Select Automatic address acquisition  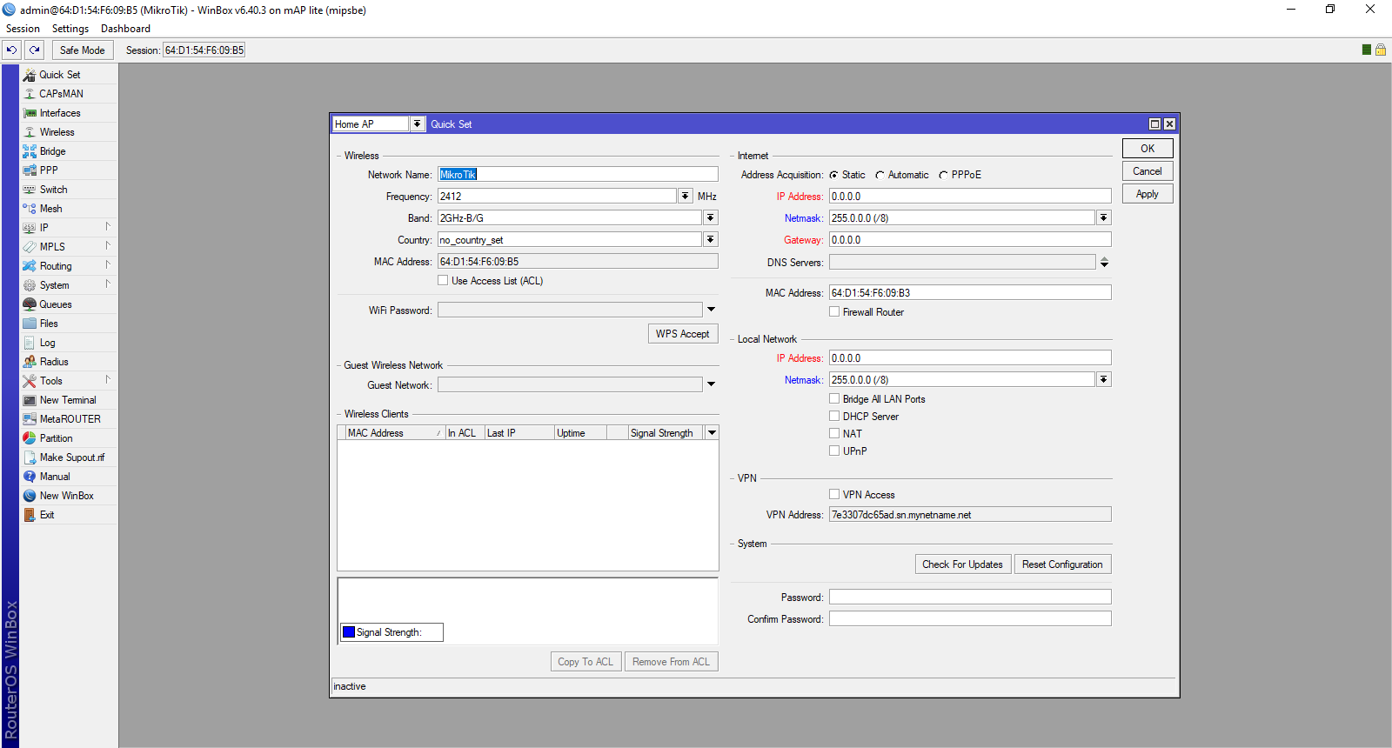(x=880, y=175)
